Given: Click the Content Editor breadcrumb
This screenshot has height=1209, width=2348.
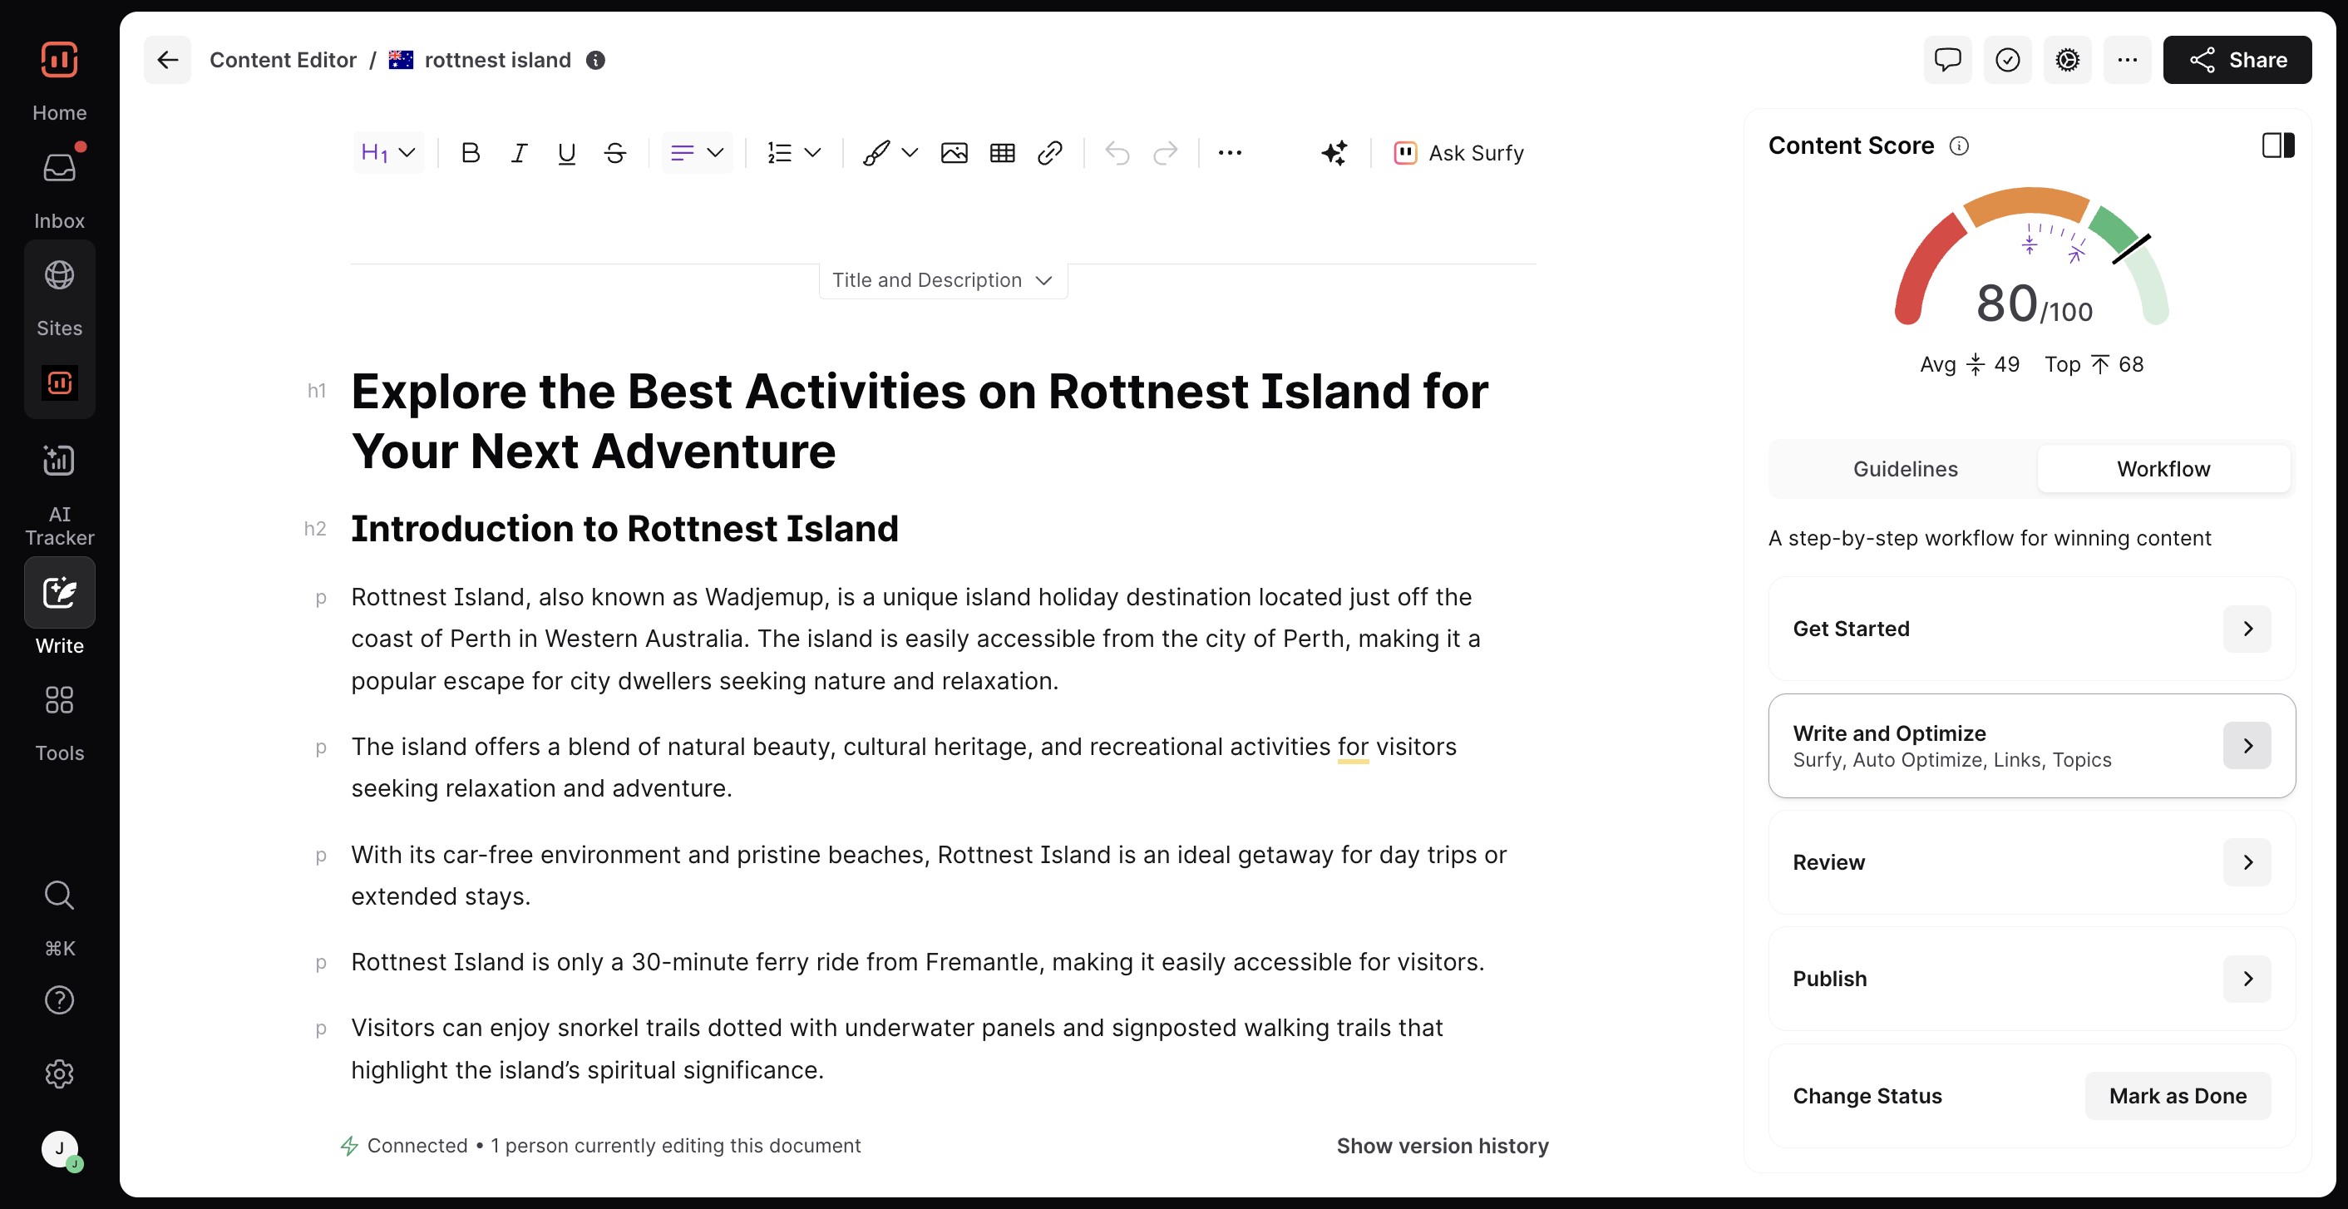Looking at the screenshot, I should (x=284, y=60).
